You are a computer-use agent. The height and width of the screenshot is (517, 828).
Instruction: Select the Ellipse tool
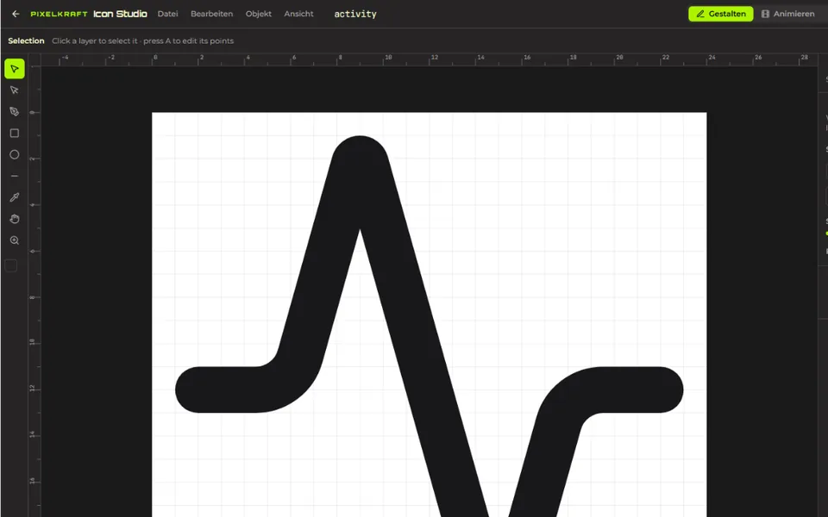[x=15, y=154]
